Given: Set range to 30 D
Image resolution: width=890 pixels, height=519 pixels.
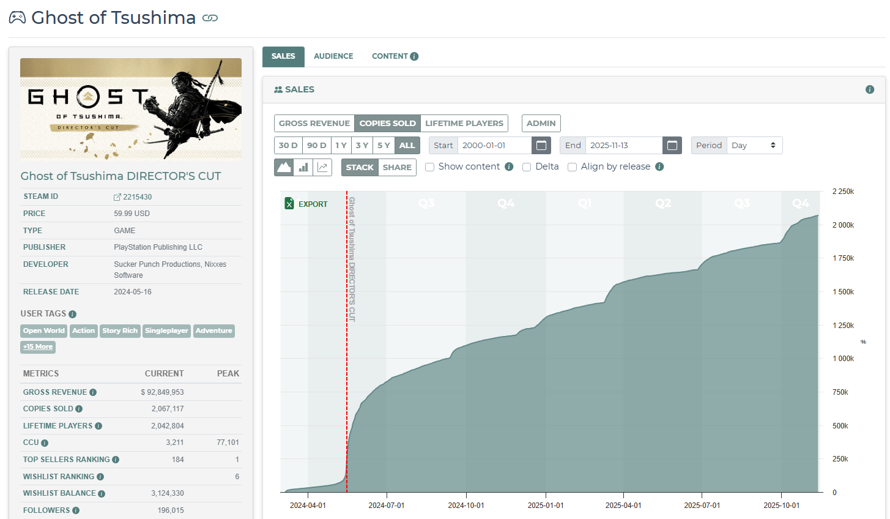Looking at the screenshot, I should coord(288,145).
